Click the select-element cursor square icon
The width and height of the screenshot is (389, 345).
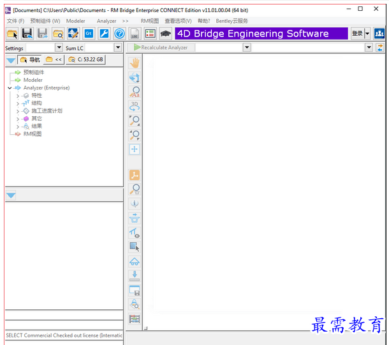(135, 247)
